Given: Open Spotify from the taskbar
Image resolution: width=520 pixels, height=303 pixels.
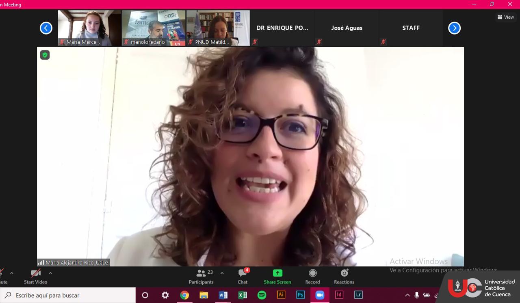Looking at the screenshot, I should point(262,295).
